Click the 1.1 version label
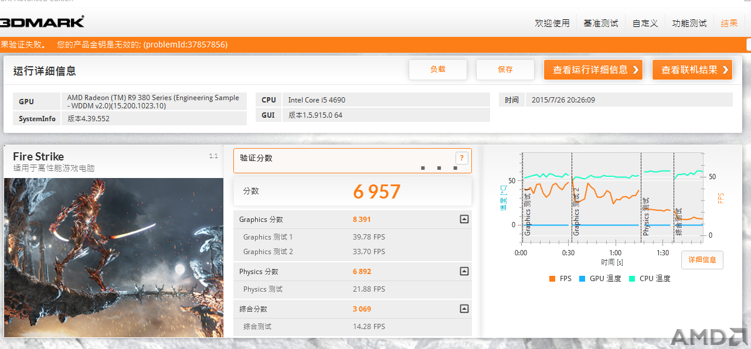This screenshot has height=349, width=751. (x=213, y=156)
